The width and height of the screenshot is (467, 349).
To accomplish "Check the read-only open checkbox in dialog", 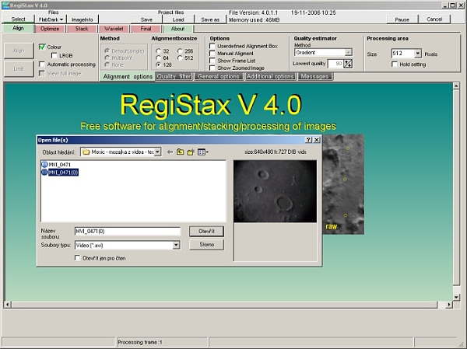I will pos(77,258).
